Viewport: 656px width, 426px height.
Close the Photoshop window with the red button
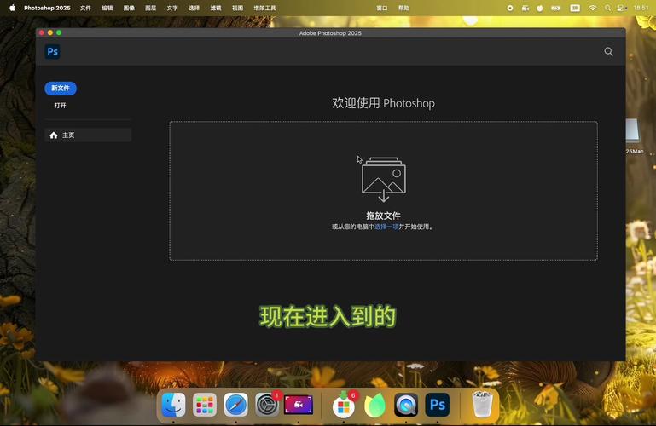point(42,32)
